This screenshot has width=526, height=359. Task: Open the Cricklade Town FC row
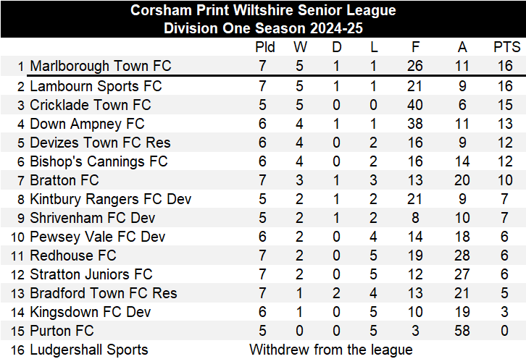coord(90,105)
